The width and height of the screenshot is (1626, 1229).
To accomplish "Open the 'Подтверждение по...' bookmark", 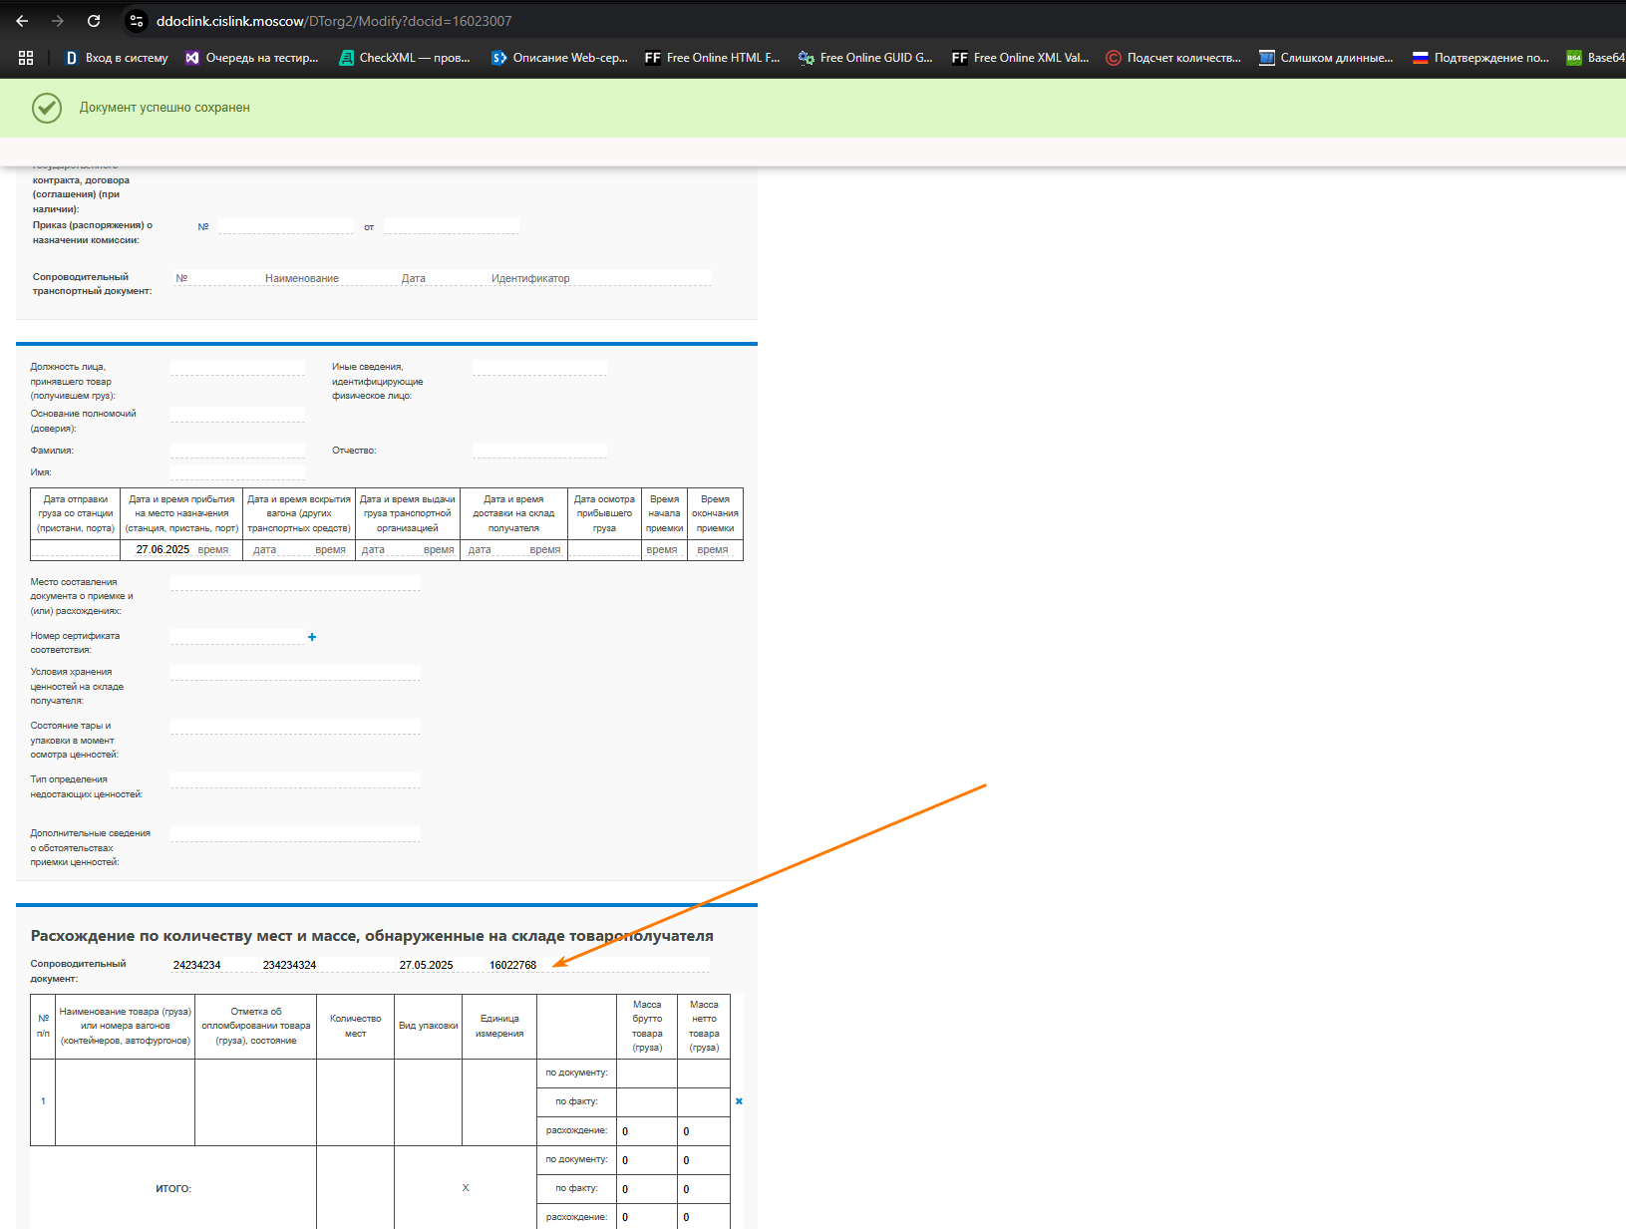I will tap(1480, 58).
